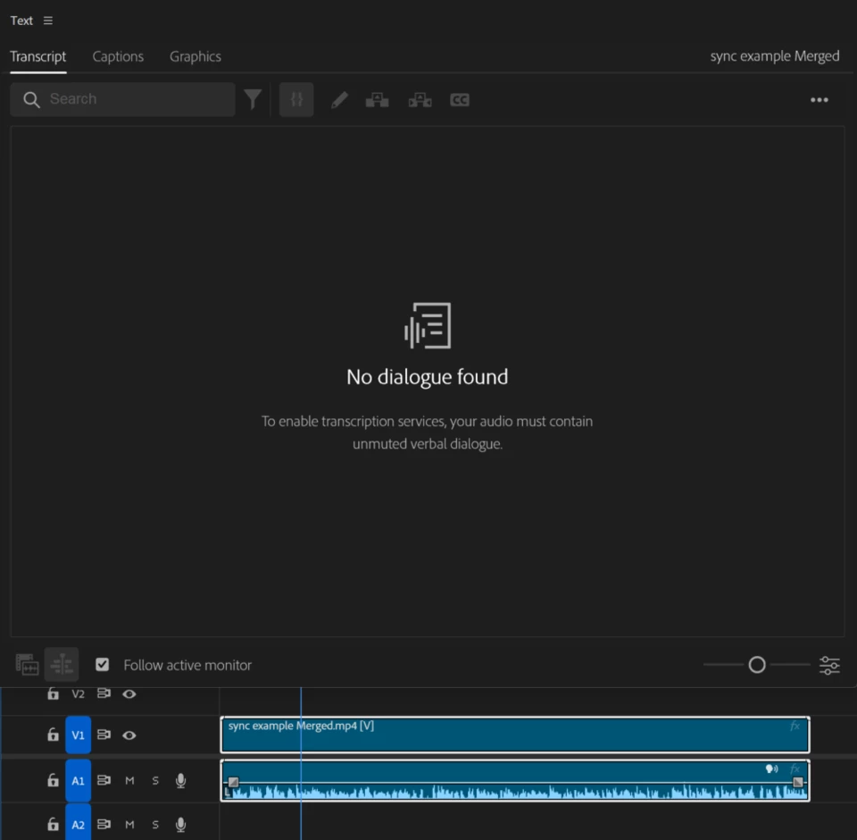
Task: Toggle sync lock on track V1
Action: [104, 735]
